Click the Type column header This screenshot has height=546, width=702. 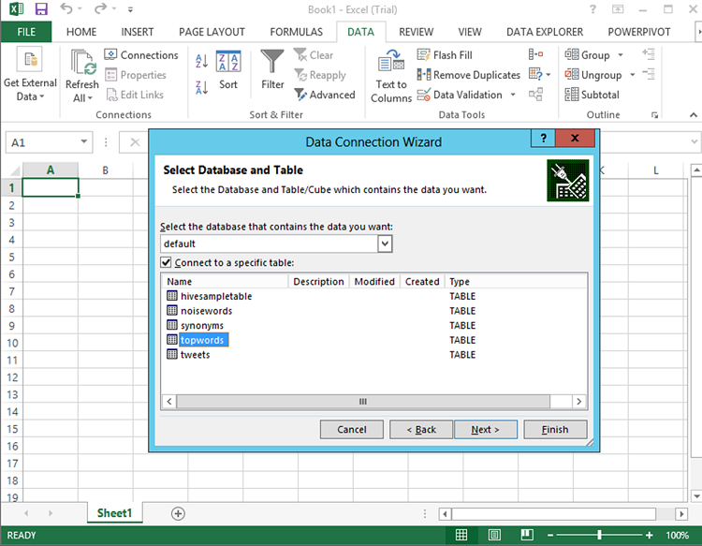pos(516,281)
